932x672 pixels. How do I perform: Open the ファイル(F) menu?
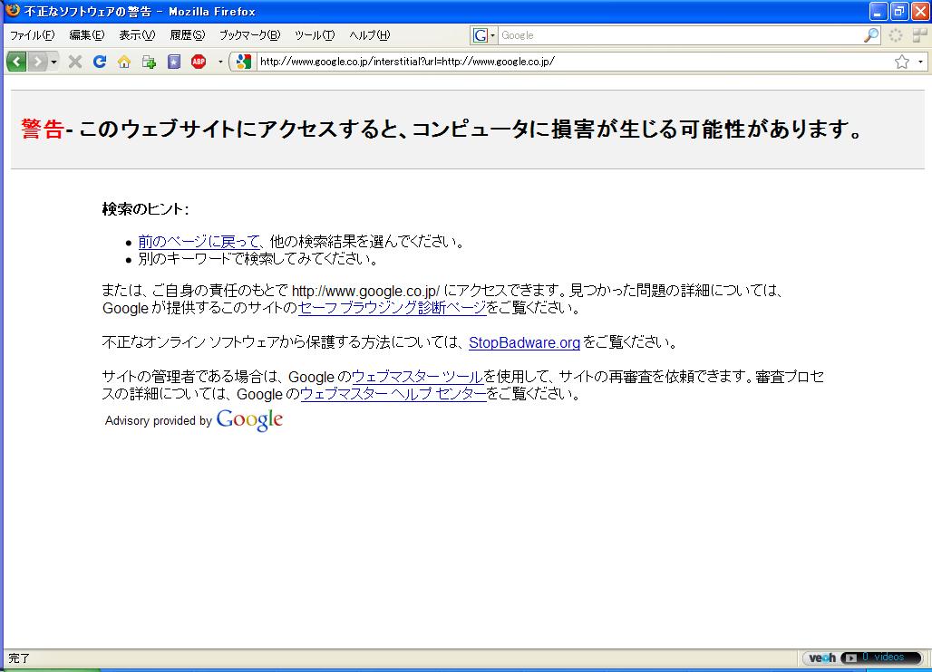32,35
